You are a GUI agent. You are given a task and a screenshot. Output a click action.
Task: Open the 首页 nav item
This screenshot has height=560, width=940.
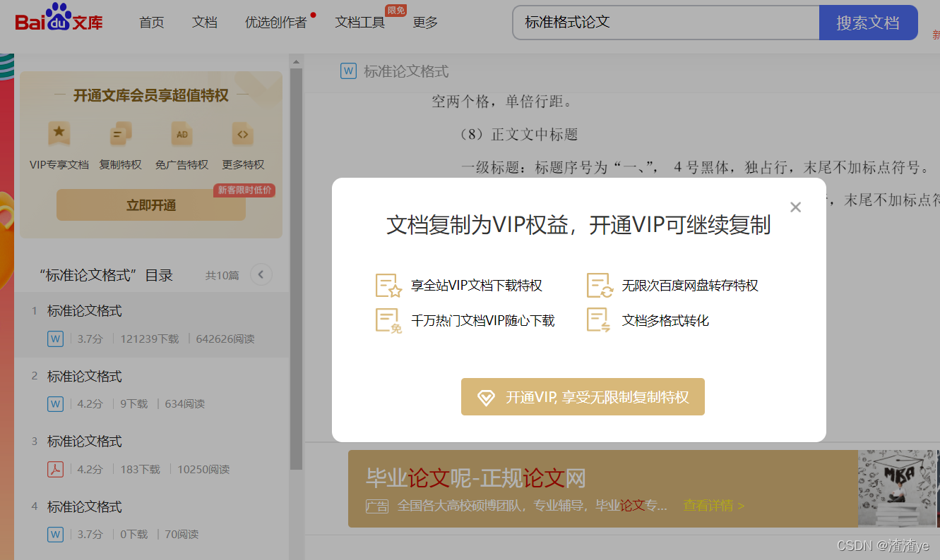pyautogui.click(x=152, y=23)
